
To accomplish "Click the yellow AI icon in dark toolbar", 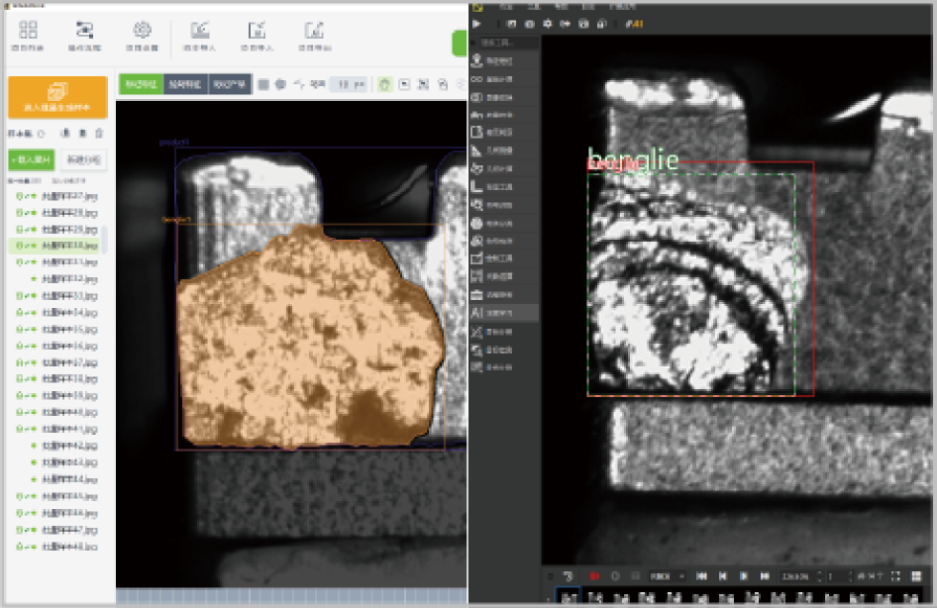I will (636, 24).
